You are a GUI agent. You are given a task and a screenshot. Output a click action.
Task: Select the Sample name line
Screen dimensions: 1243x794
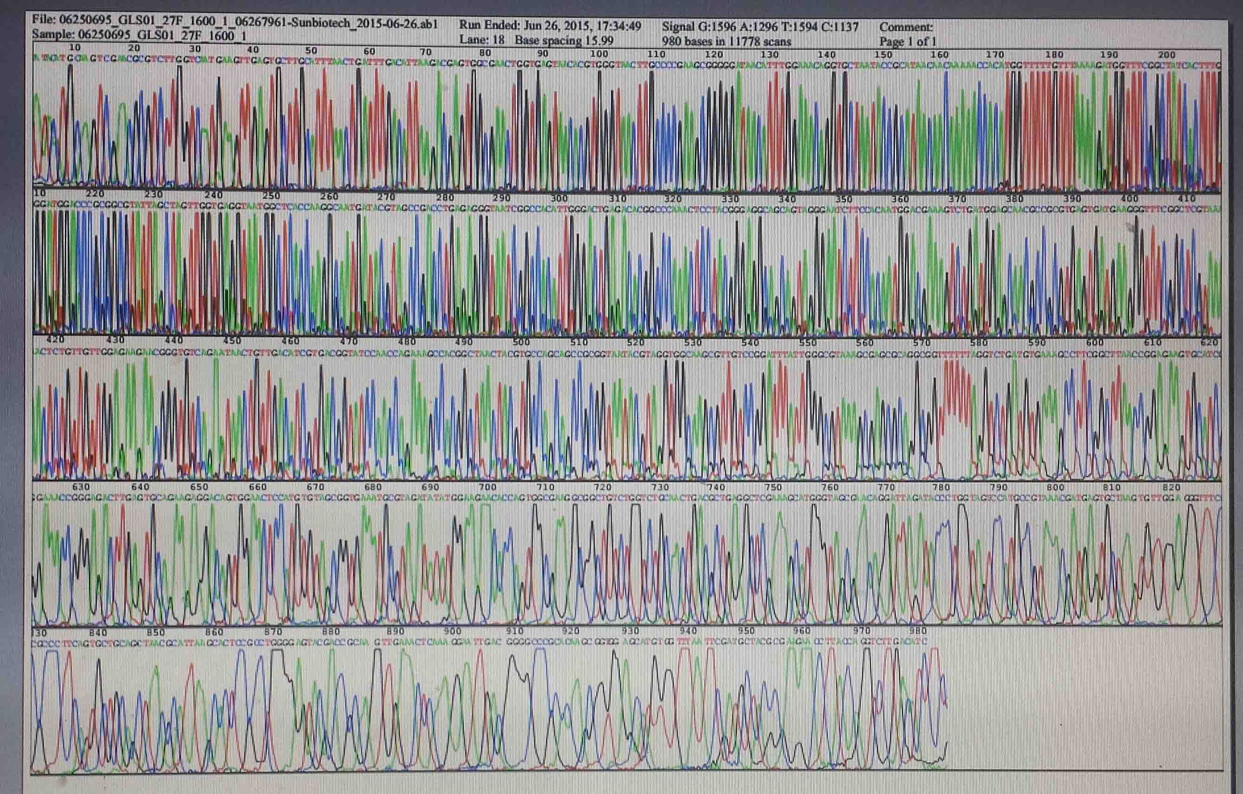[139, 35]
